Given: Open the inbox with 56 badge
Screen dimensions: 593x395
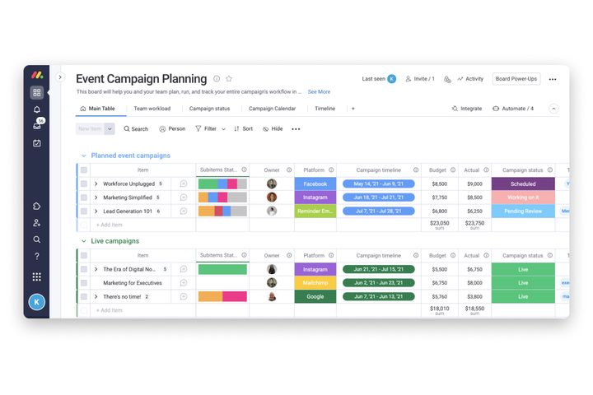Looking at the screenshot, I should point(36,126).
